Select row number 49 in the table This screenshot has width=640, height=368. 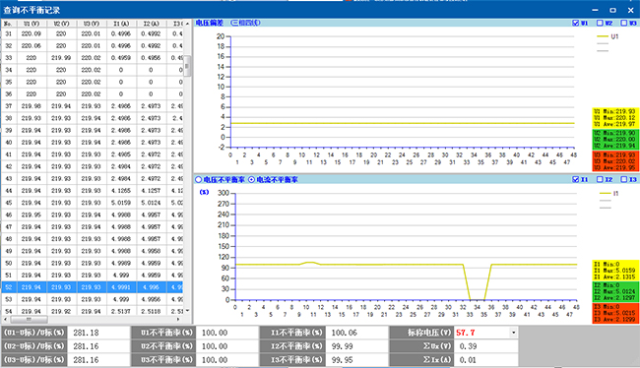(8, 251)
